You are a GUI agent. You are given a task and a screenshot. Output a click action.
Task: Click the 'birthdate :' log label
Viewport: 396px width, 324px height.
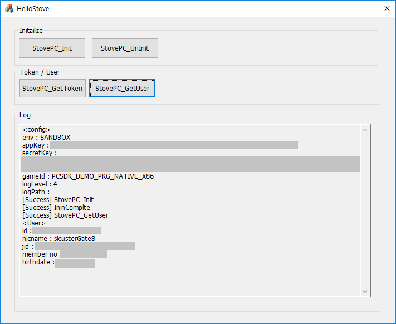coord(38,262)
